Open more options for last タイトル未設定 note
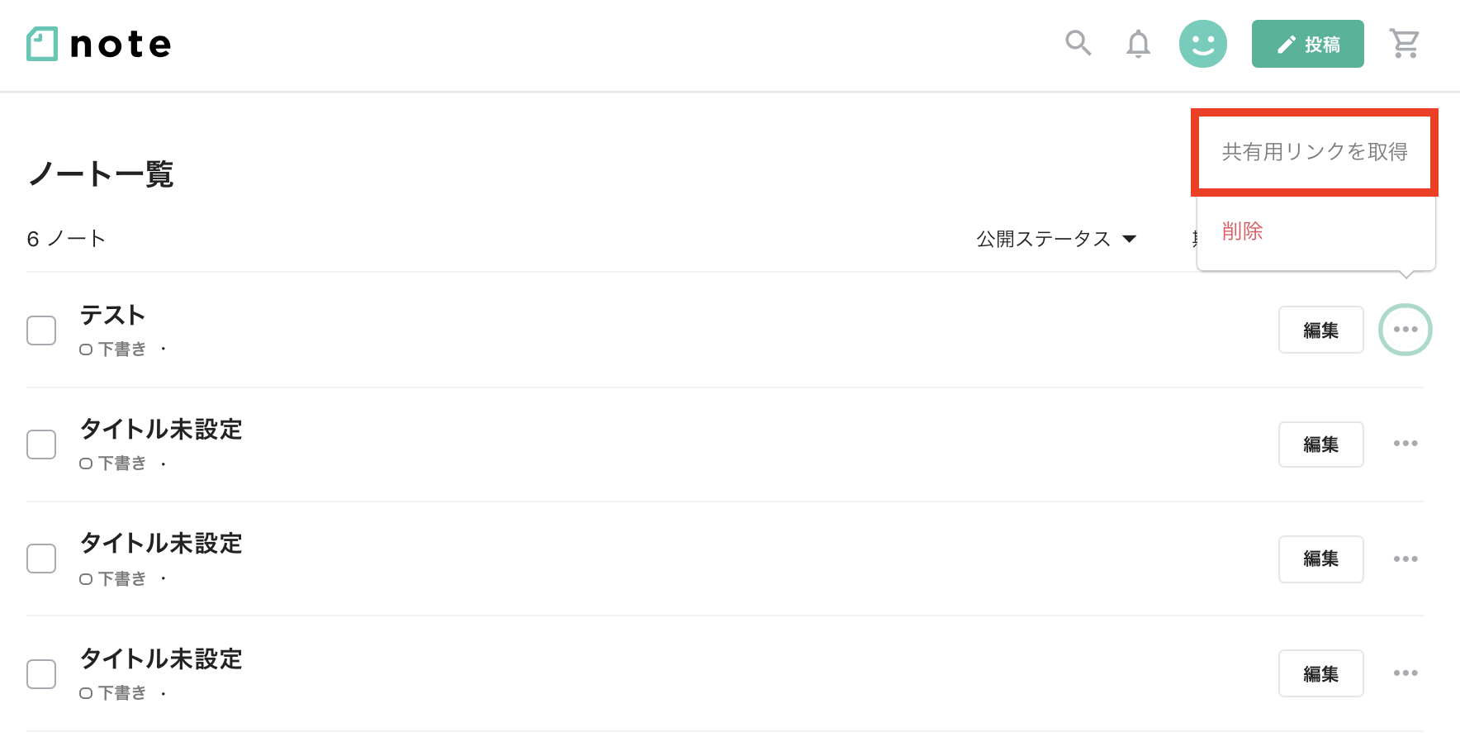This screenshot has width=1460, height=737. click(x=1405, y=673)
